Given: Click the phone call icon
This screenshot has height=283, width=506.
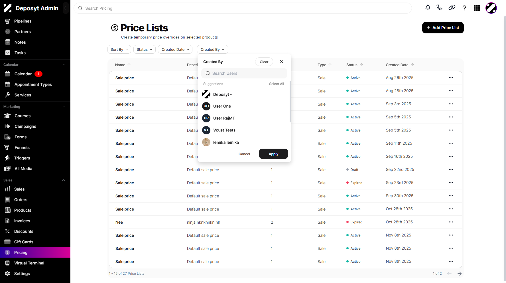Looking at the screenshot, I should [x=439, y=8].
